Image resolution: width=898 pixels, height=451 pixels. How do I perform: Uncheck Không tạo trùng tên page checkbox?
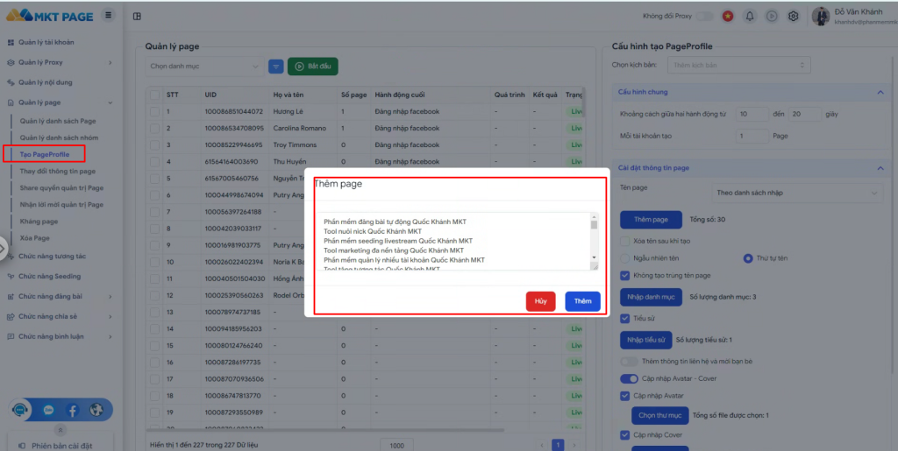624,276
